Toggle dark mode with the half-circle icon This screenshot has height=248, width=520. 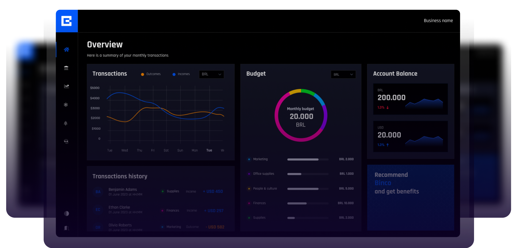click(67, 213)
